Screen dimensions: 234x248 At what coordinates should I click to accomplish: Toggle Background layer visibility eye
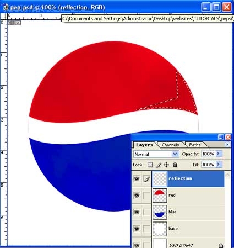pyautogui.click(x=137, y=245)
